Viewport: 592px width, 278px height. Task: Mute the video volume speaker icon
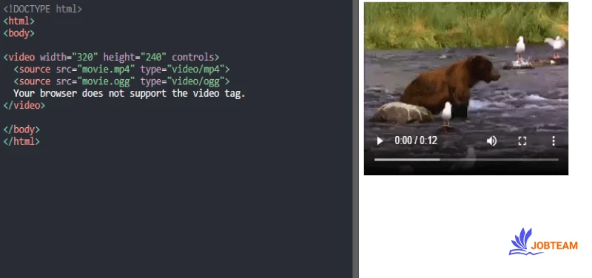491,141
